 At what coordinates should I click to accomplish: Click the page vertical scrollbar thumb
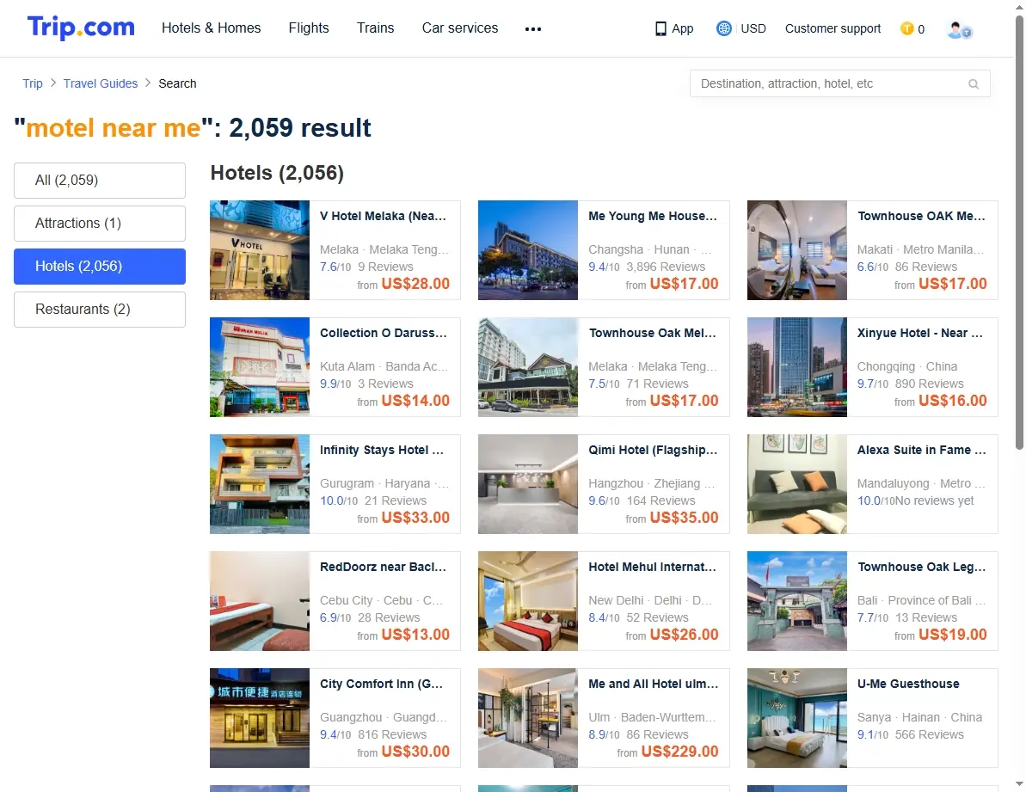click(1019, 232)
